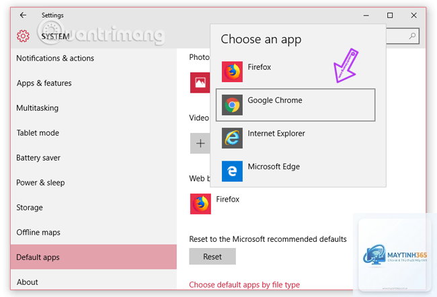Screen dimensions: 437x297
Task: Select Firefox label in app chooser
Action: coord(260,67)
